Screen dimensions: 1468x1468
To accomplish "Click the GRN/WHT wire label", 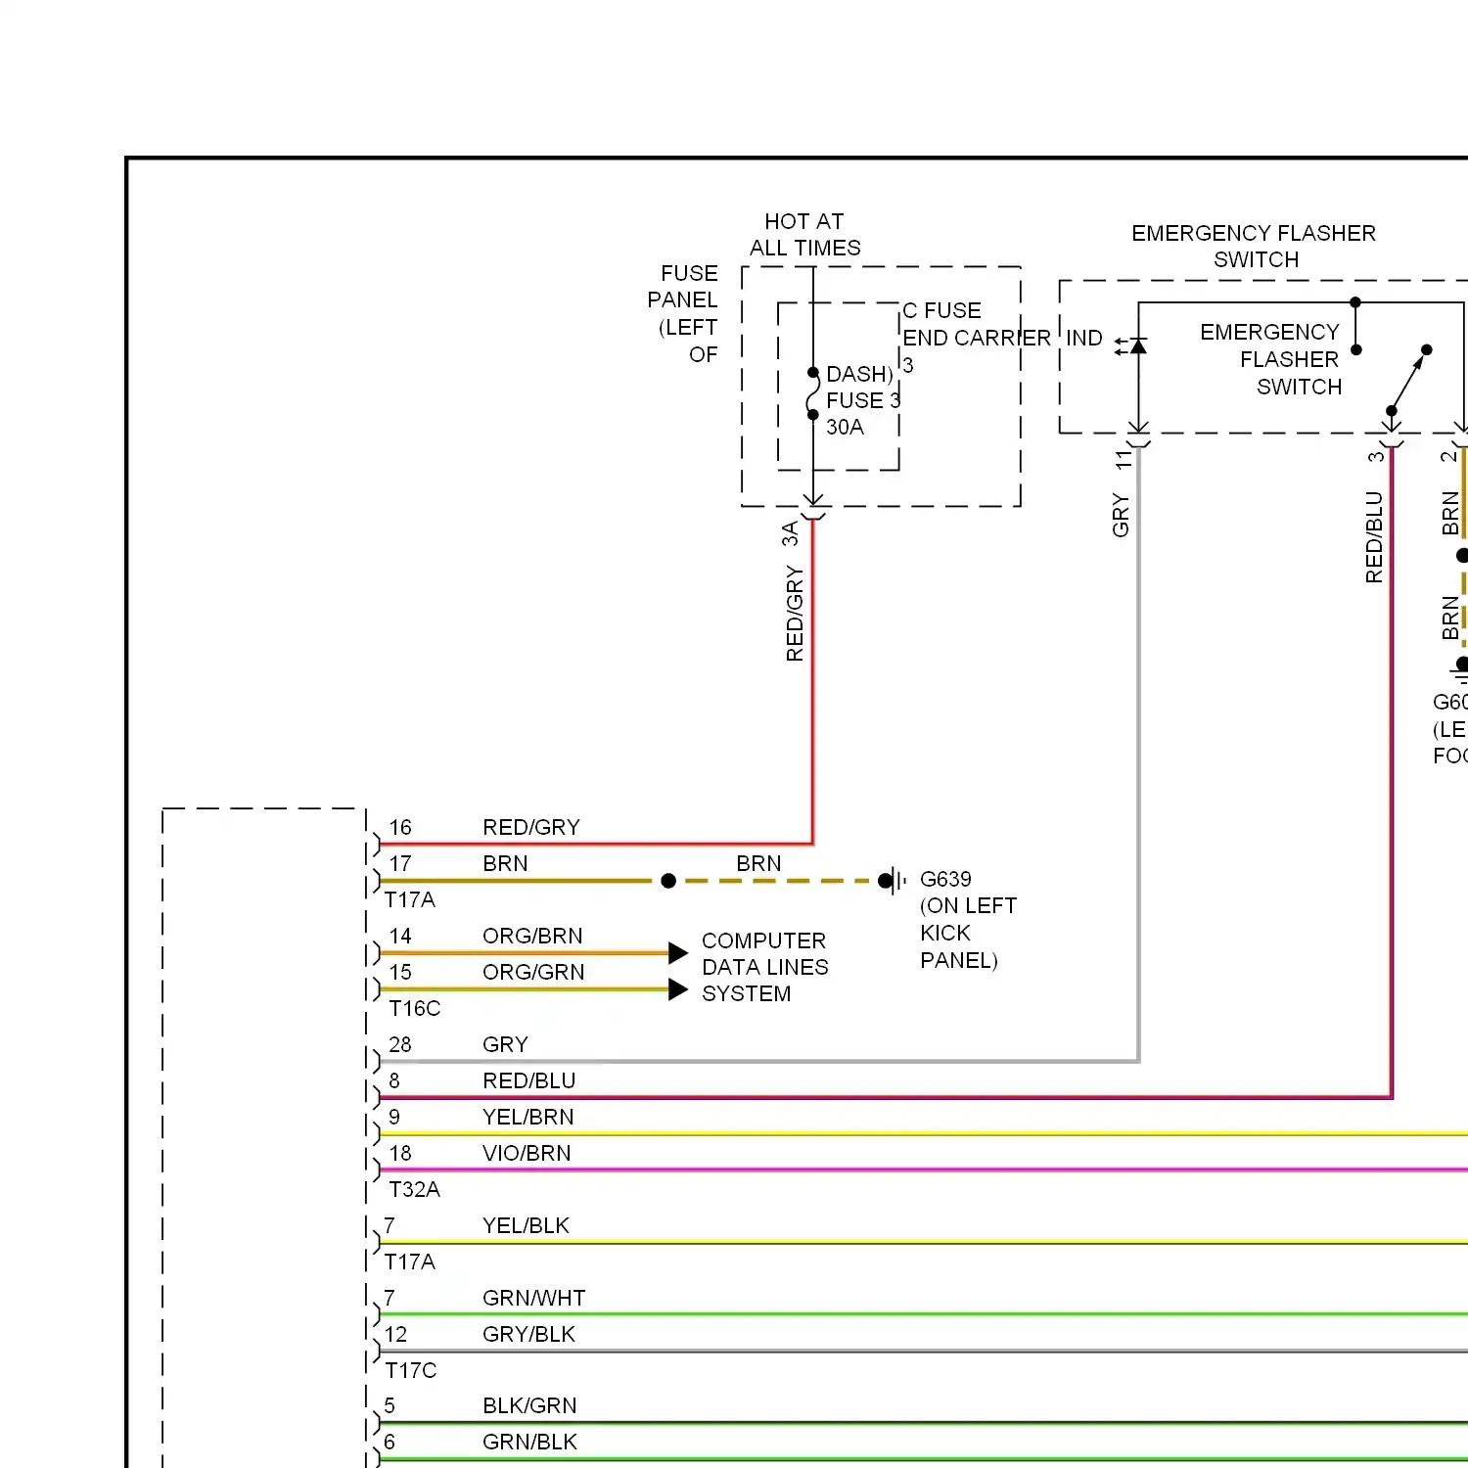I will pyautogui.click(x=533, y=1298).
